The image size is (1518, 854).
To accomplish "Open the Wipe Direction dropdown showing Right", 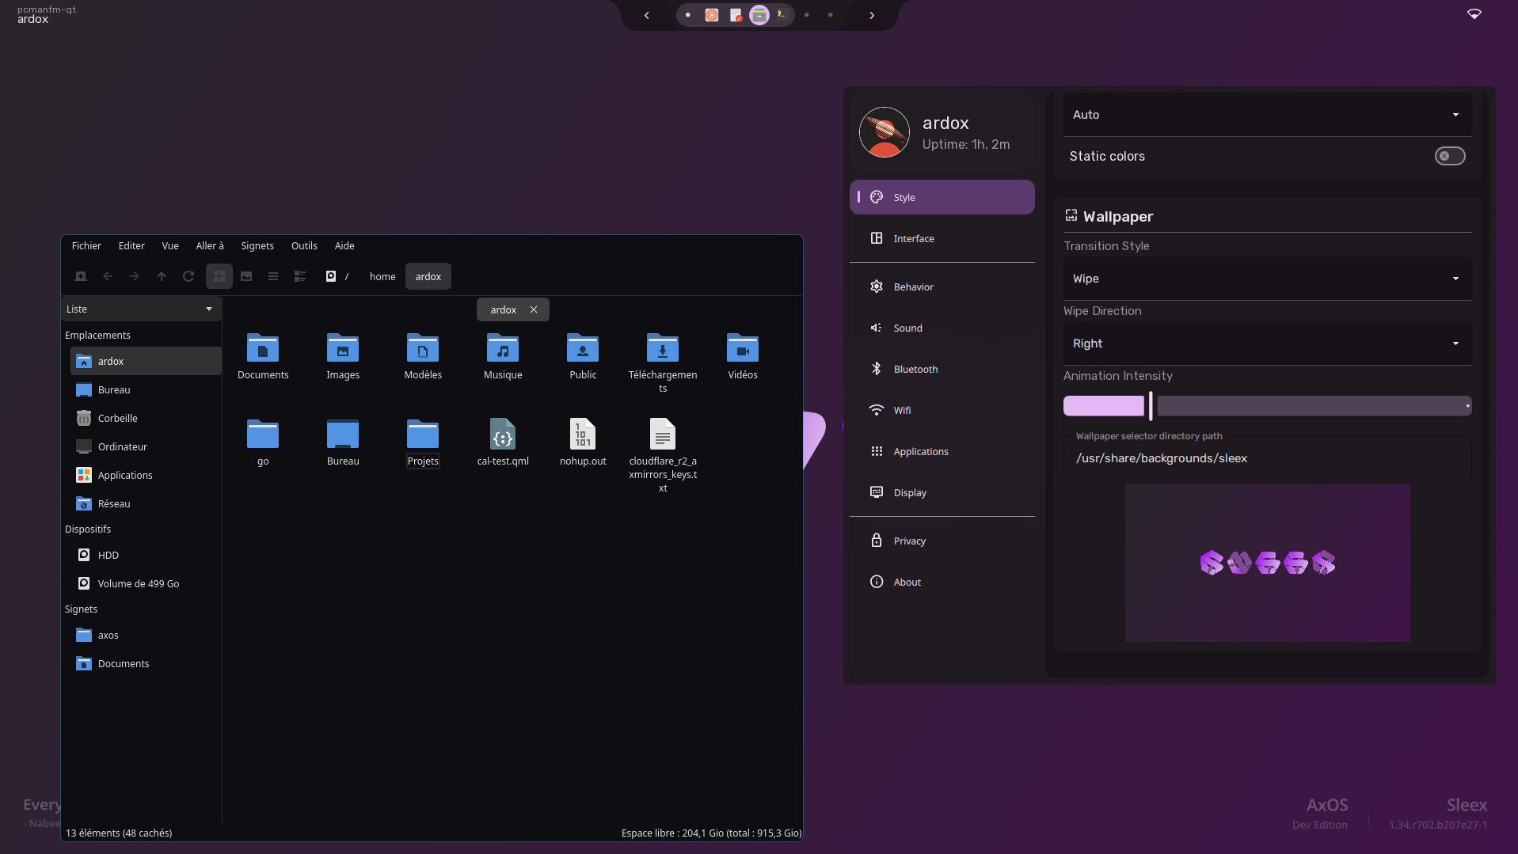I will [1267, 343].
